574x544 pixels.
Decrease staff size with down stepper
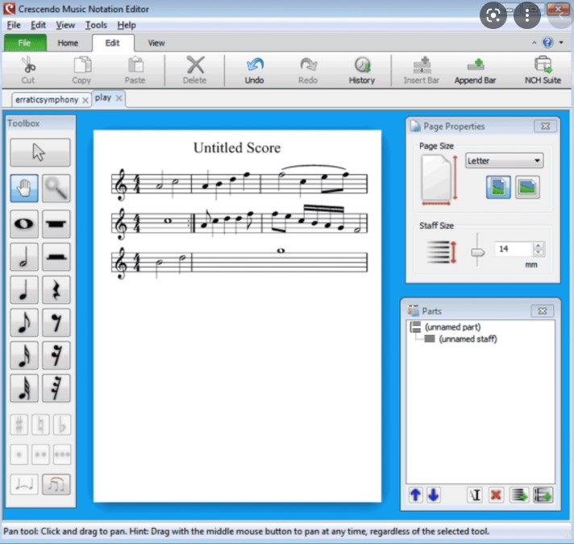[539, 252]
